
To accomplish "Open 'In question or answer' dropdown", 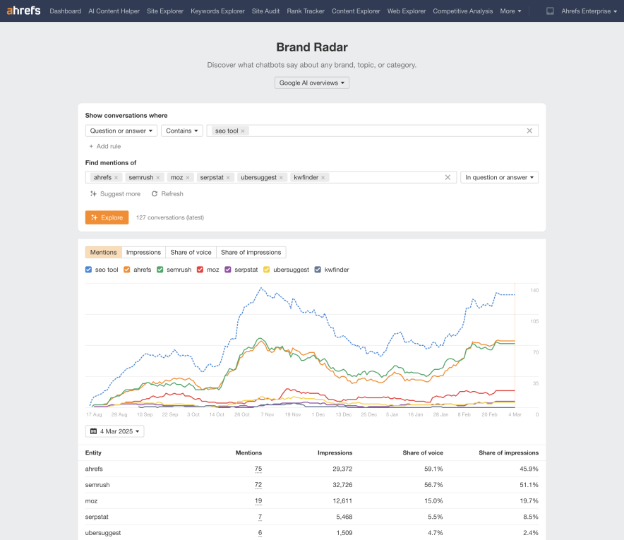I will tap(500, 177).
